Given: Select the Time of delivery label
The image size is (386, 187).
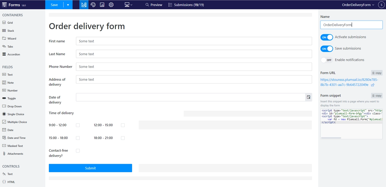Looking at the screenshot, I should pos(61,113).
